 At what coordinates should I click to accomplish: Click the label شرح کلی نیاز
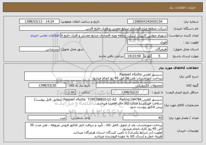(x=189, y=77)
